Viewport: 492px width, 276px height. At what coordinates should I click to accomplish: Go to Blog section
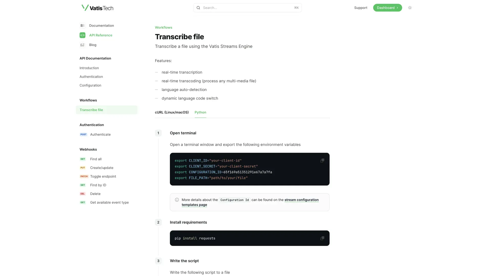[93, 45]
